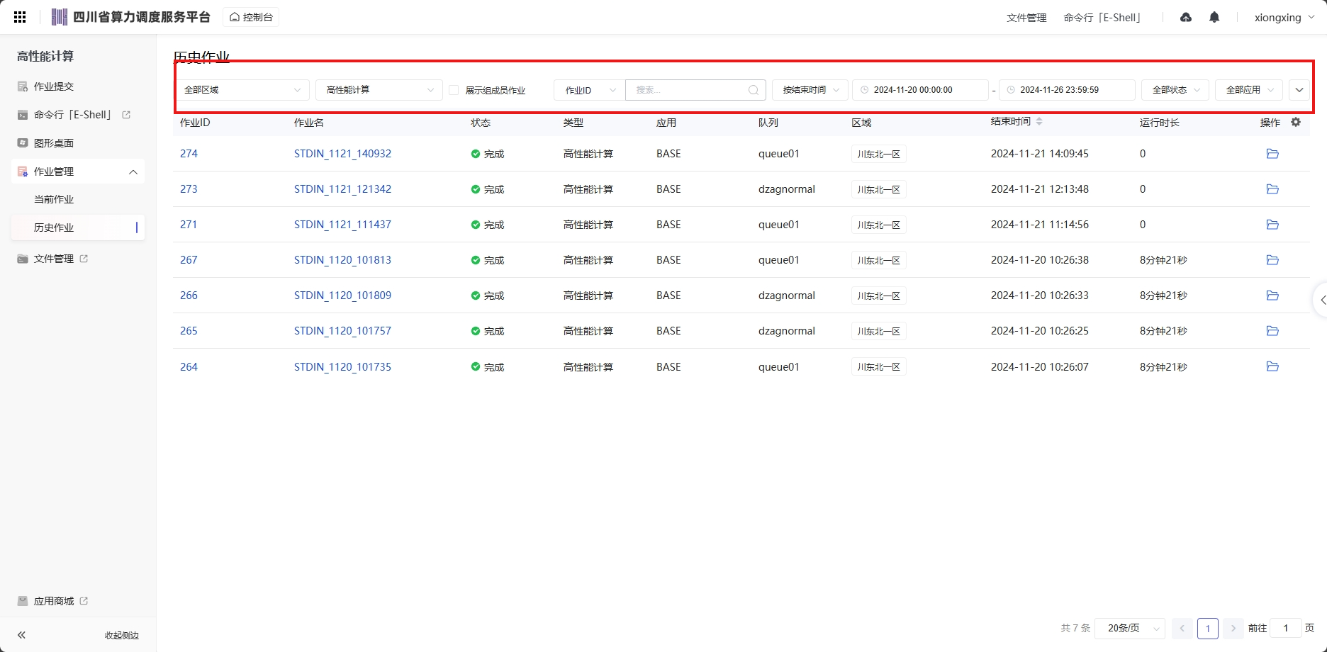The image size is (1327, 652).
Task: Open job name STDIN_1121_140932
Action: 342,154
